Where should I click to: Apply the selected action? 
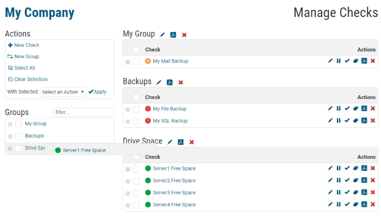click(x=97, y=91)
